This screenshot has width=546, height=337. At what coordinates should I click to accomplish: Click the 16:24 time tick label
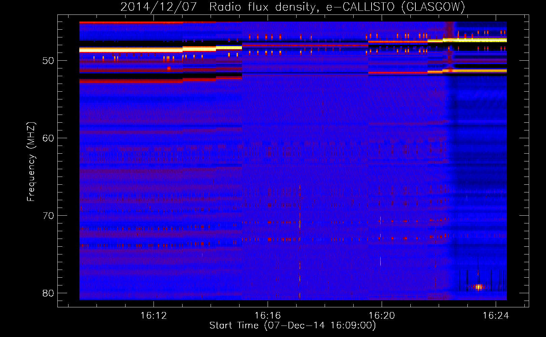[x=496, y=316]
